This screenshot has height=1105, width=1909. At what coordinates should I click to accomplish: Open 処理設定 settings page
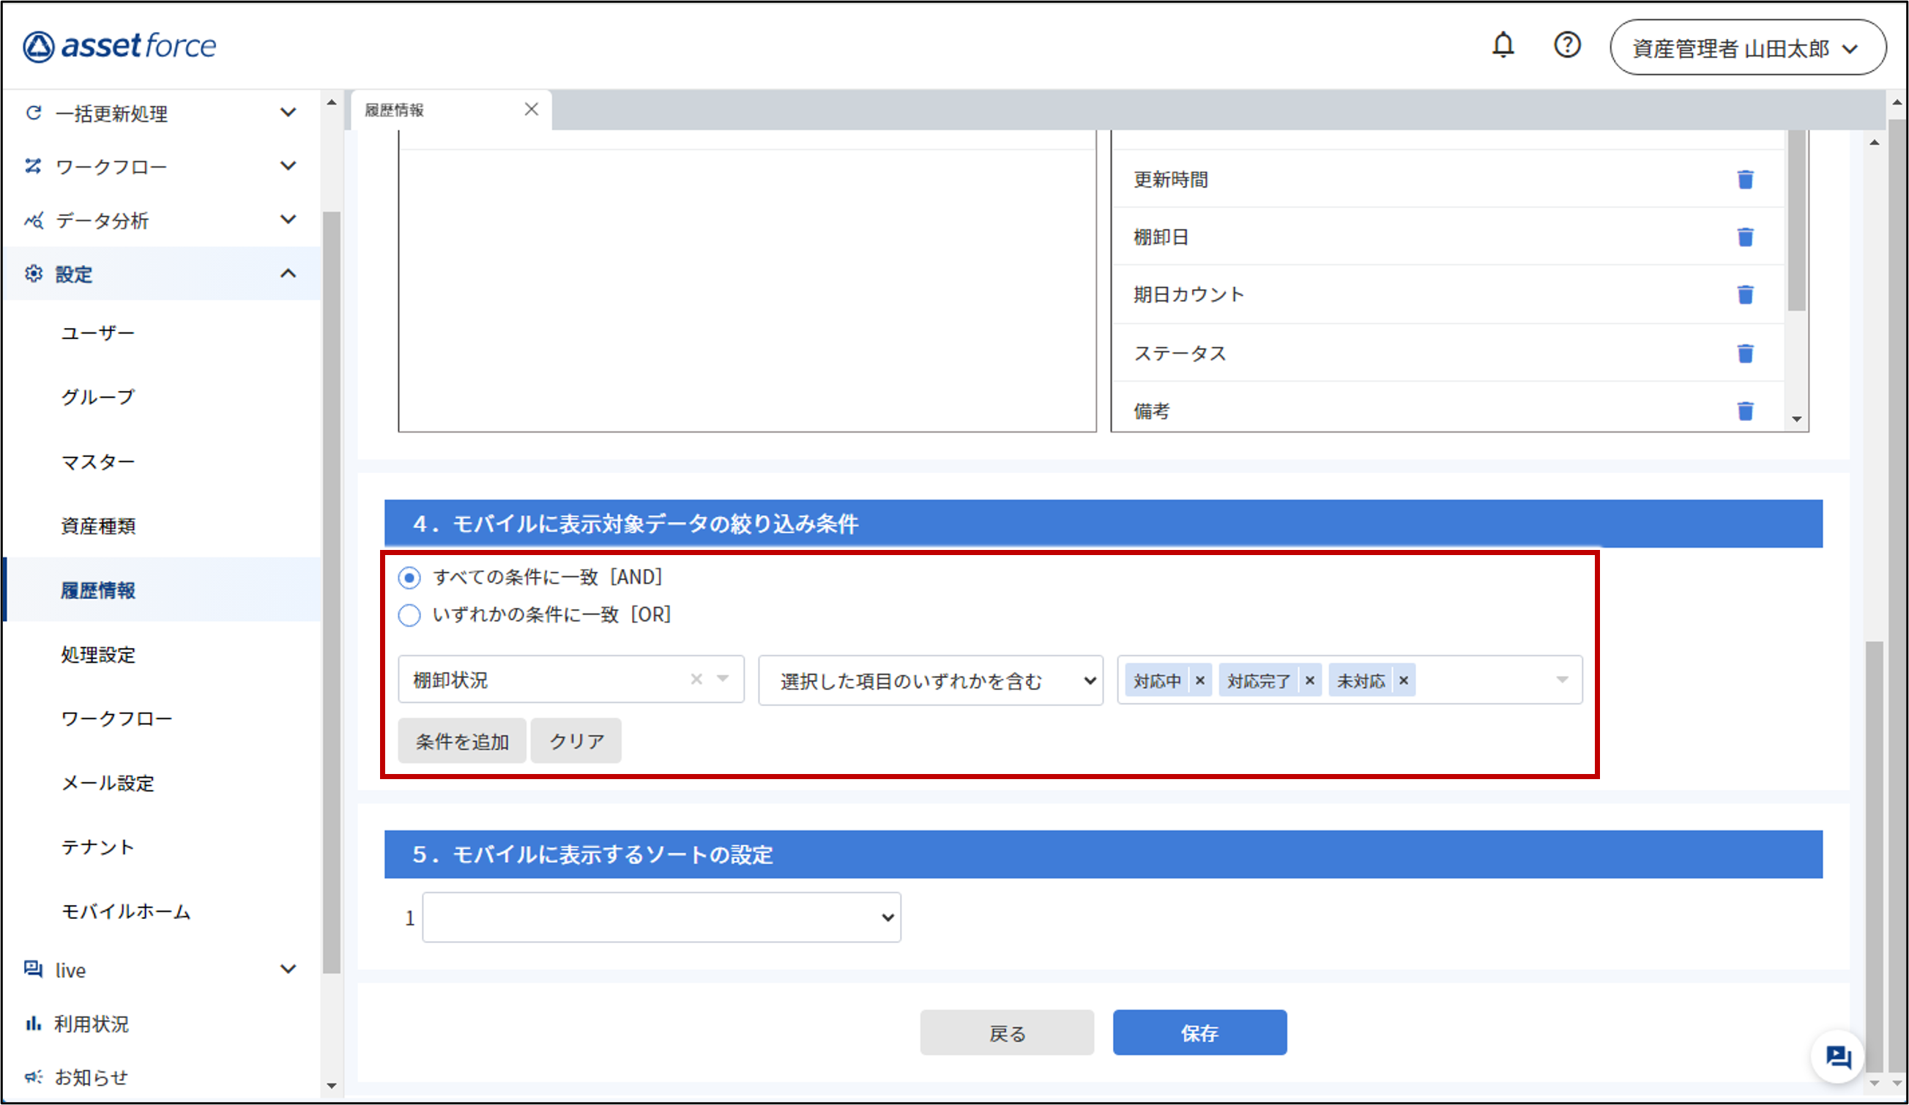click(x=98, y=655)
